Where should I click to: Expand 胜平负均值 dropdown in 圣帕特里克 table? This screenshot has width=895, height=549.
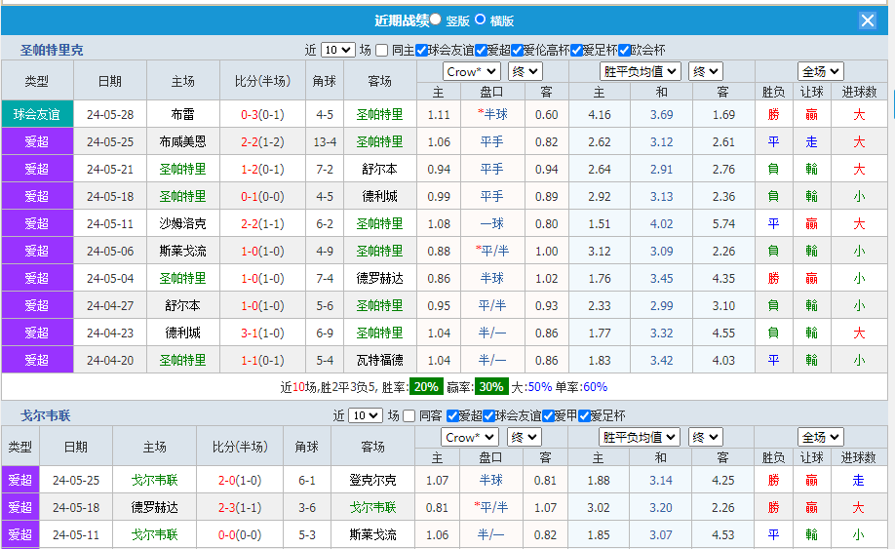coord(640,71)
